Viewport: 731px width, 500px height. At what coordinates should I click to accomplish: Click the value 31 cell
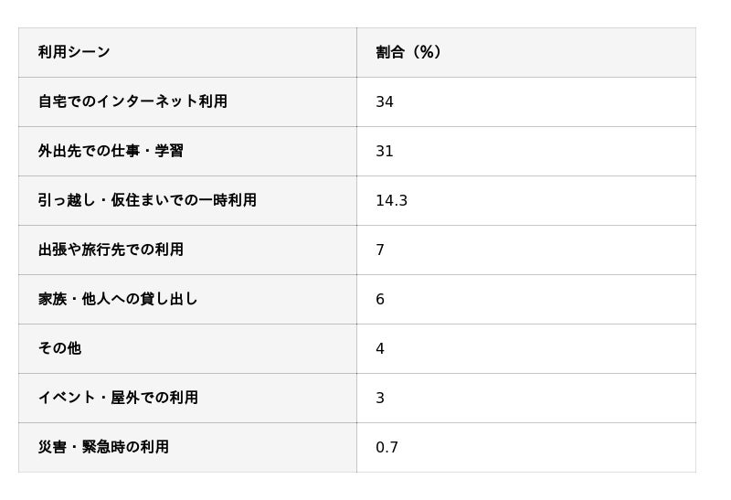click(385, 152)
